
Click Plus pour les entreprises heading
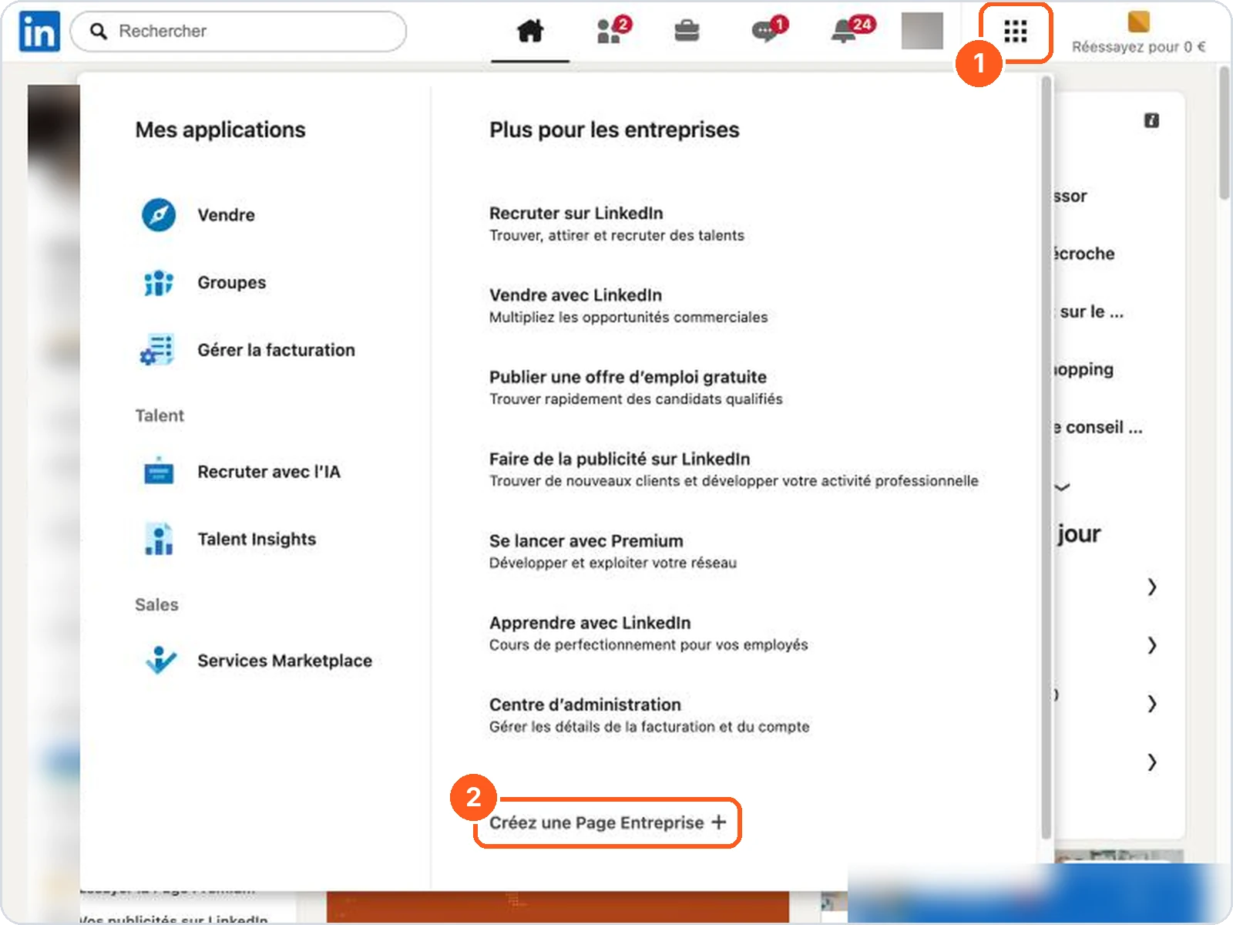(614, 129)
